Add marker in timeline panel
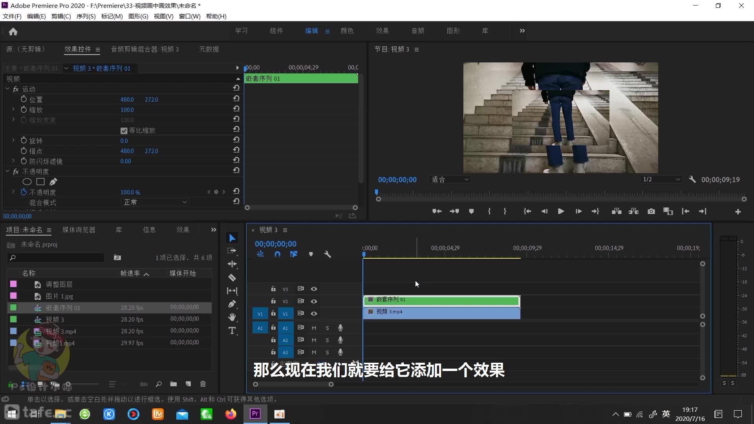754x424 pixels. [x=311, y=254]
